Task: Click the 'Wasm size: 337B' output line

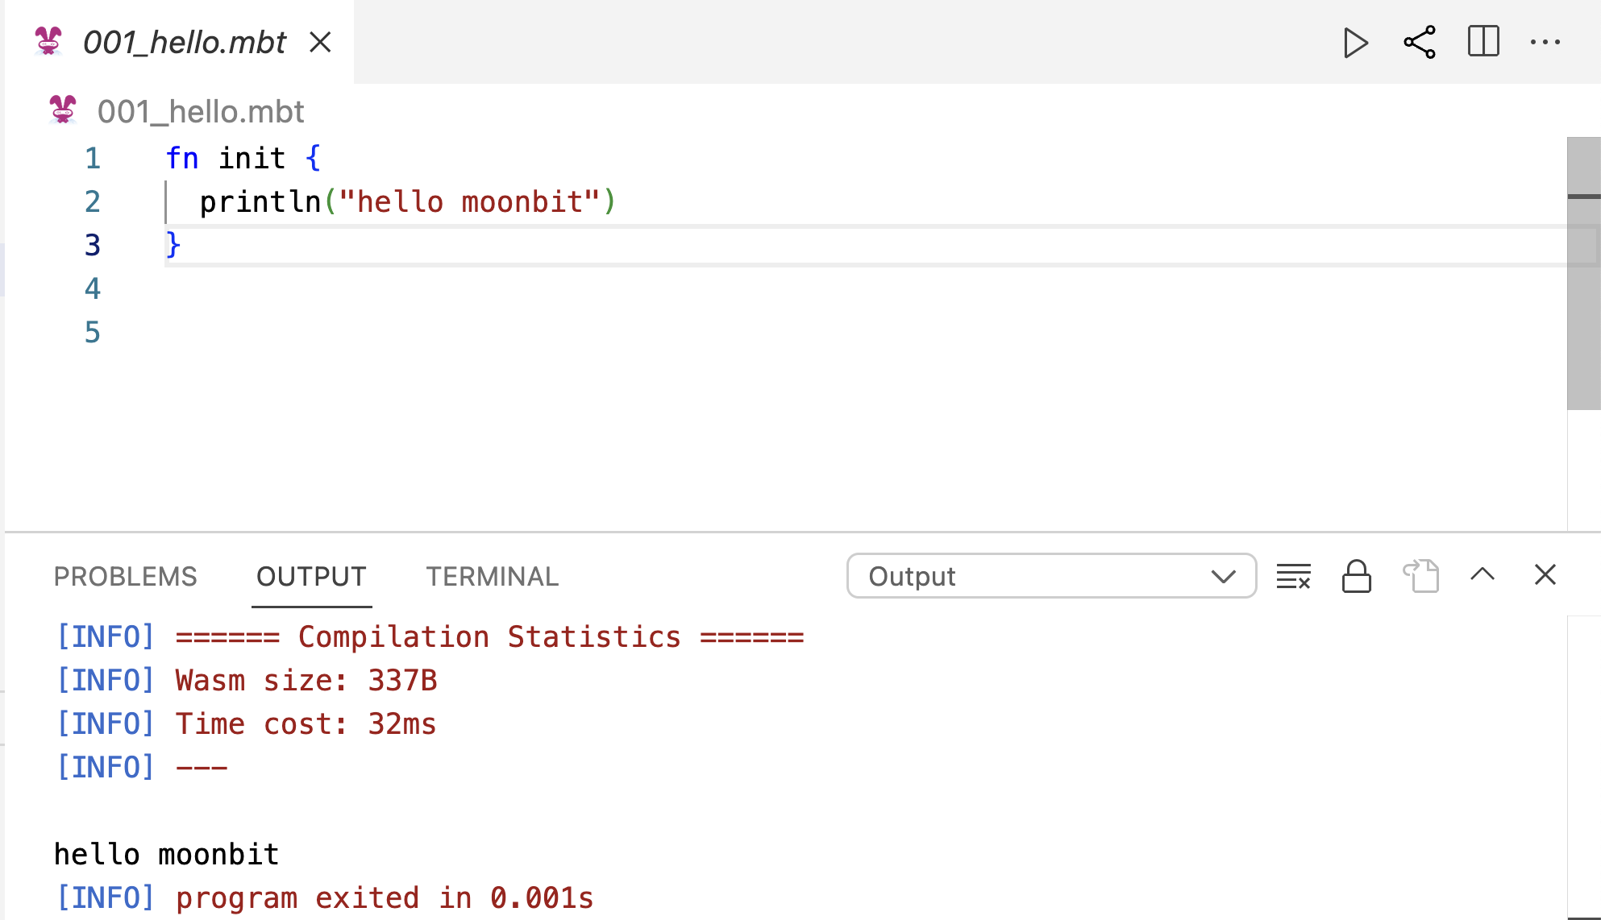Action: [x=246, y=681]
